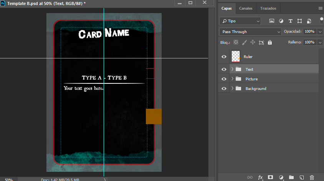Lock transparent pixels icon

coord(236,42)
